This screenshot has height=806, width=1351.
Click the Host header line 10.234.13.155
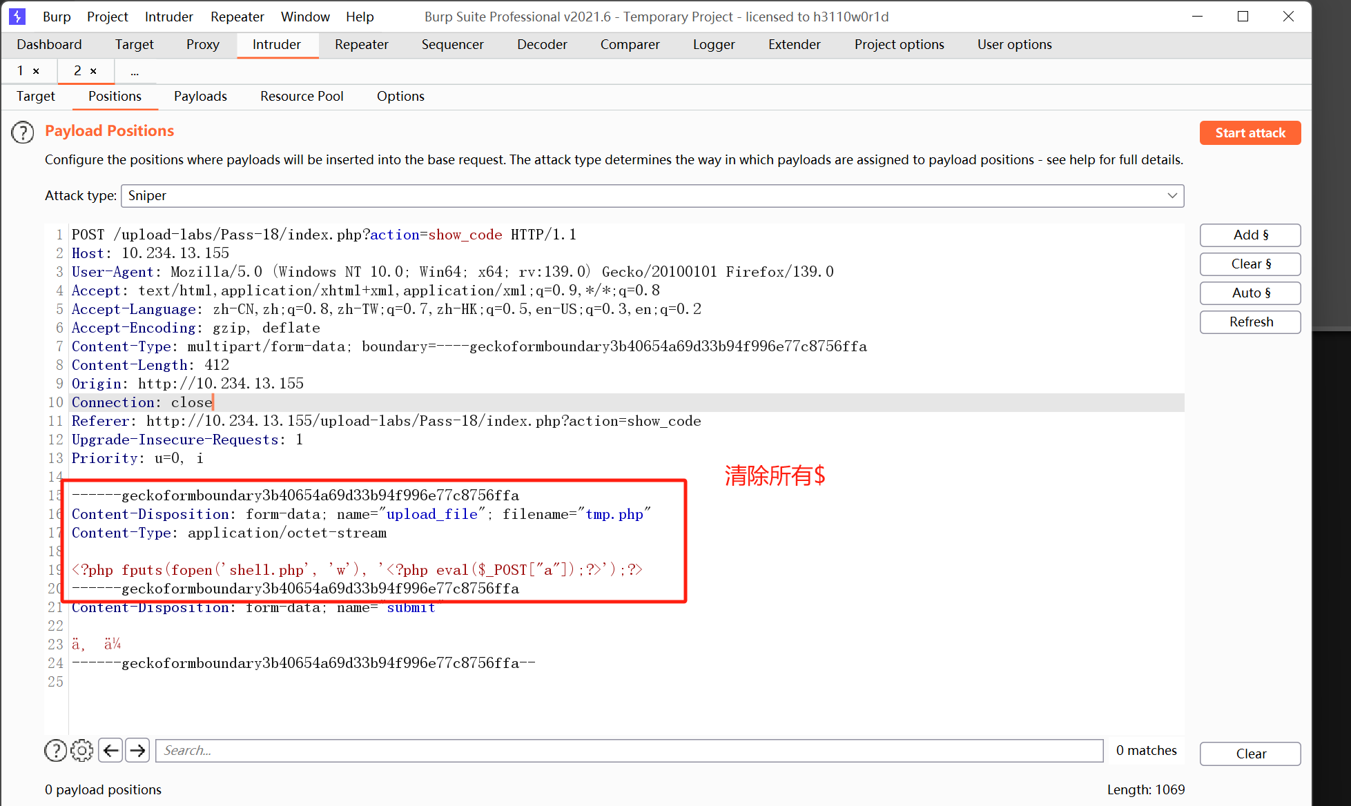point(150,253)
